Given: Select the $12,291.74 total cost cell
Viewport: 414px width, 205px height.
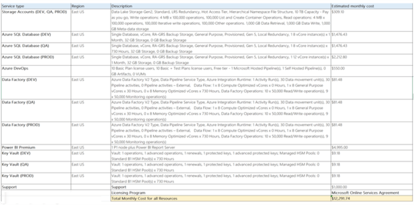Looking at the screenshot, I should coord(372,199).
